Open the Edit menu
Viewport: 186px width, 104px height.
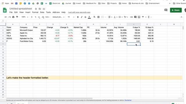pyautogui.click(x=16, y=12)
